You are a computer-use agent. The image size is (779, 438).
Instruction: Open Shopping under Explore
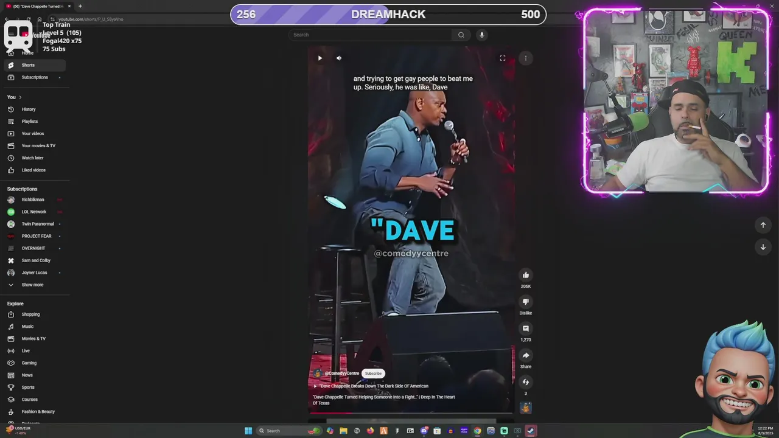(34, 315)
